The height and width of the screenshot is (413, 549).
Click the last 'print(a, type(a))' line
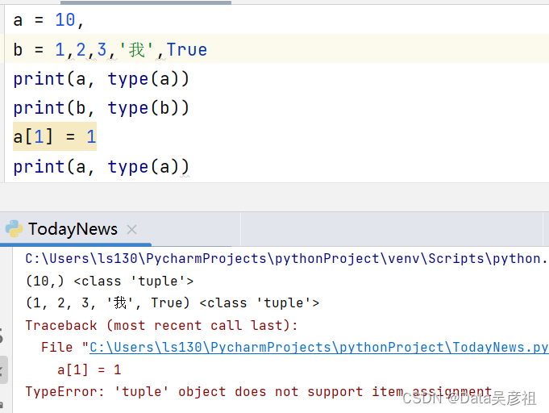[x=102, y=167]
